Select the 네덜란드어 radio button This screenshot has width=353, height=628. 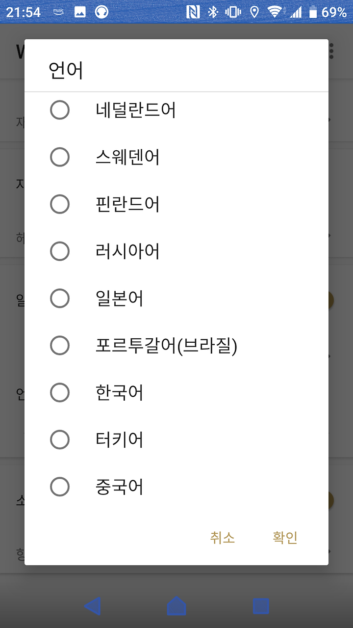click(60, 110)
